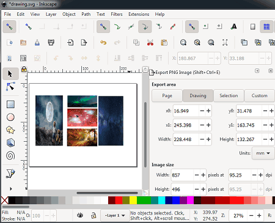Select the Node edit tool
The image size is (275, 223).
(x=10, y=87)
